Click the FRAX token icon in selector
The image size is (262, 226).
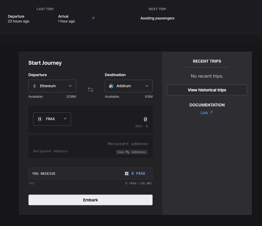pos(40,119)
